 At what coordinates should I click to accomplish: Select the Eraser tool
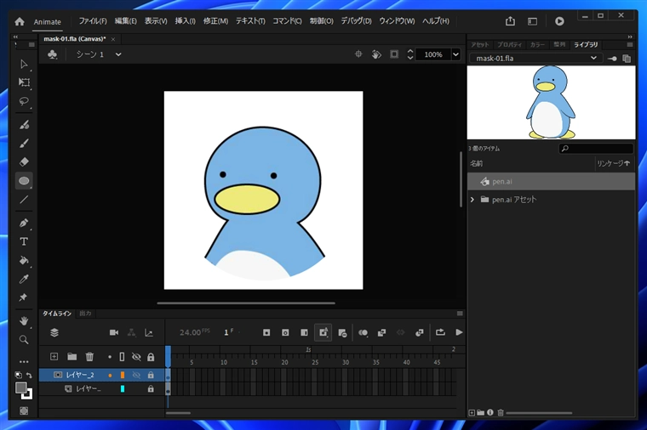point(24,161)
